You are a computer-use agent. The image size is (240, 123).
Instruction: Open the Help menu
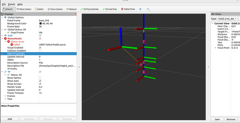(20, 4)
